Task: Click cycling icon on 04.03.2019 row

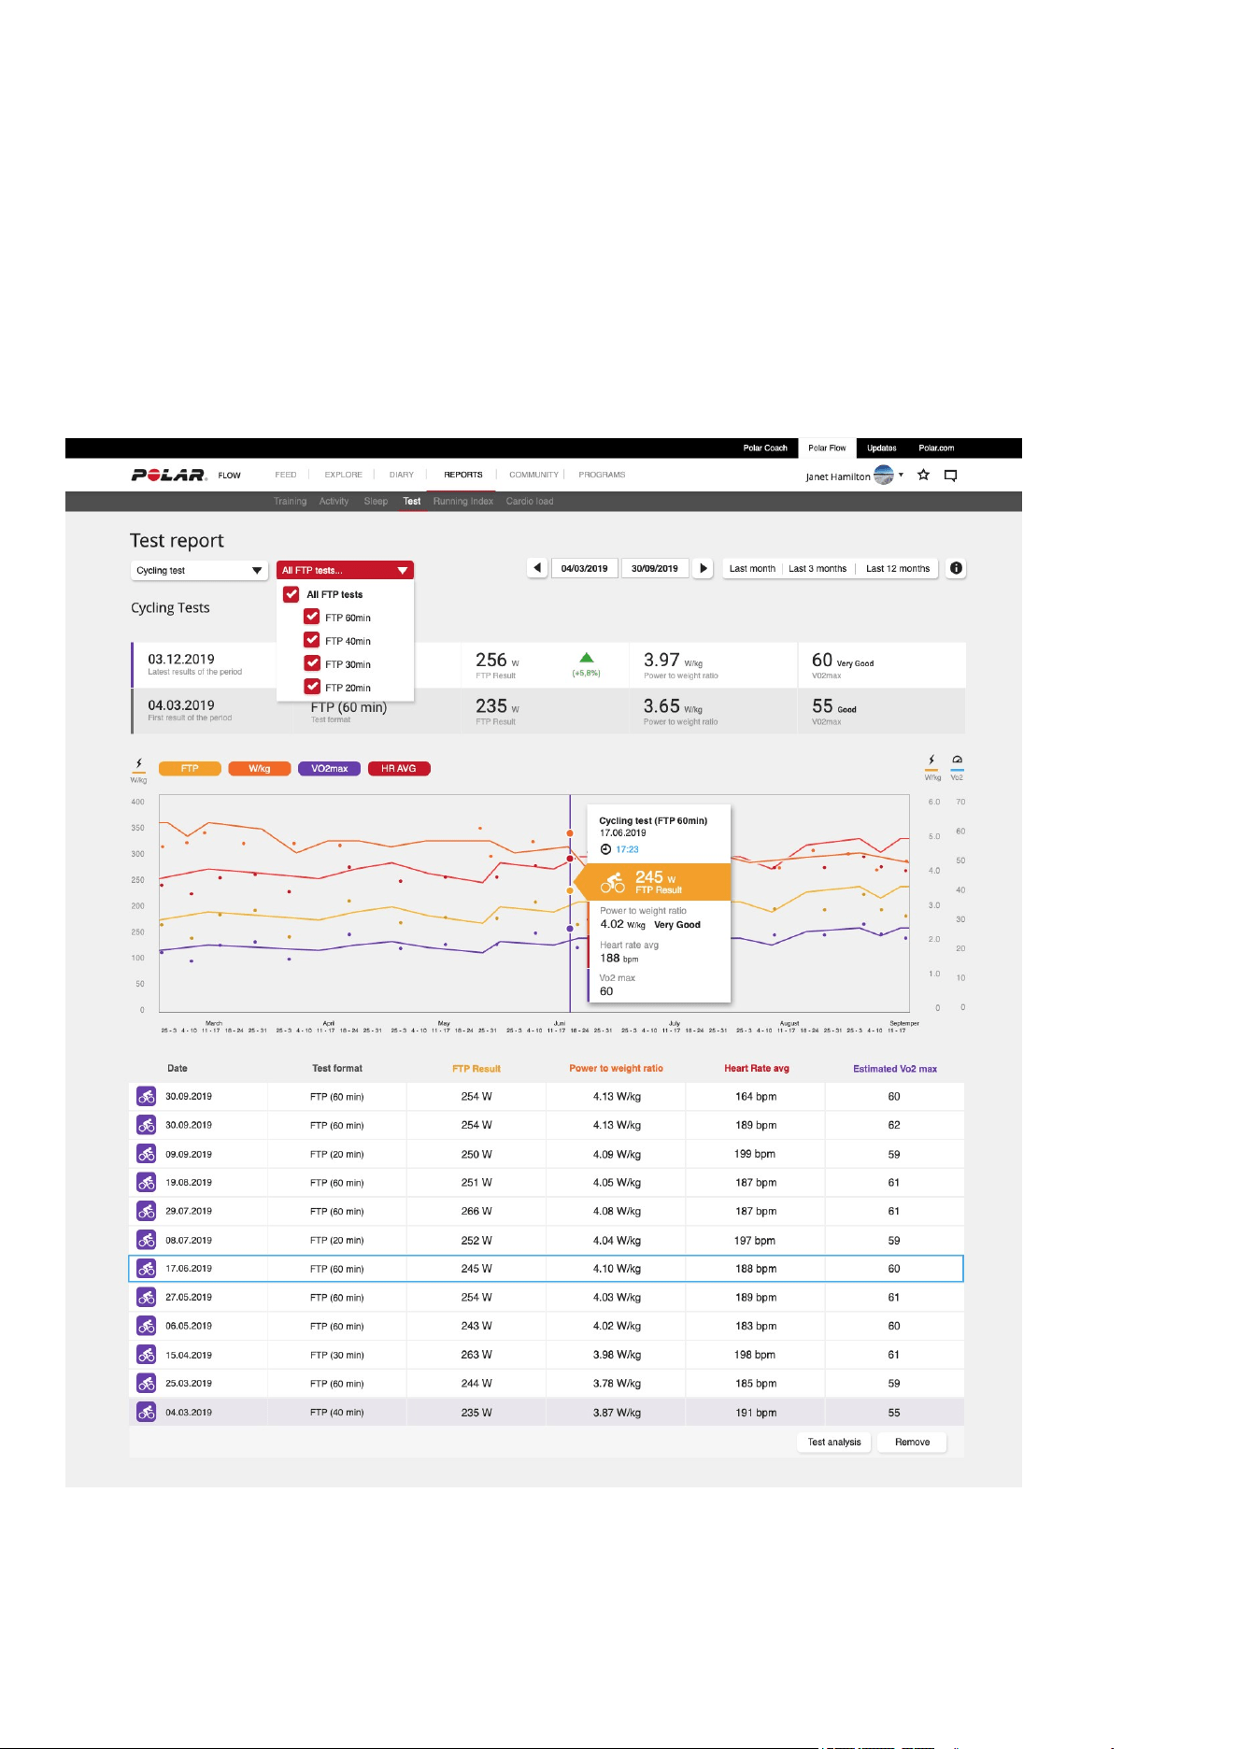Action: 147,1413
